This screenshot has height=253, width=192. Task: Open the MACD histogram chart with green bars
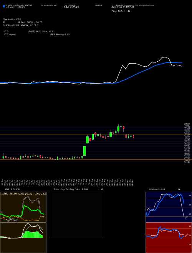point(23,238)
